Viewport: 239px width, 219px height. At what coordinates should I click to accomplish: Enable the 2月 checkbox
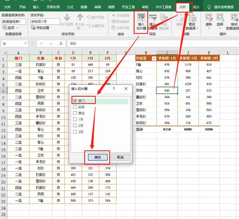pos(75,125)
